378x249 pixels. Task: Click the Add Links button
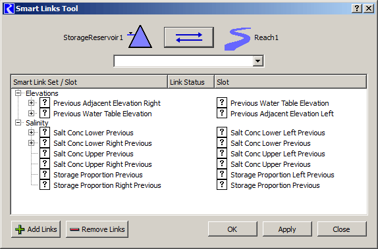pyautogui.click(x=36, y=229)
